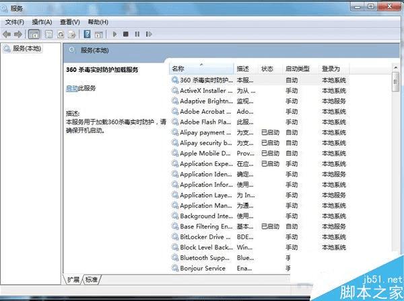Click 本地服务 login in Adaptive Brightness row
404x301 pixels.
pyautogui.click(x=334, y=101)
